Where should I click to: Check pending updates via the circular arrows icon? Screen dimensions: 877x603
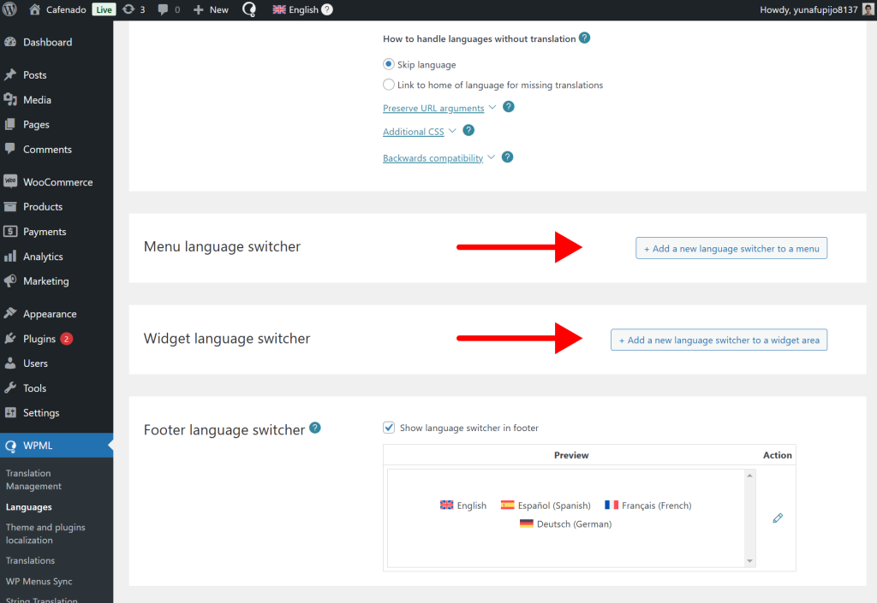[133, 9]
